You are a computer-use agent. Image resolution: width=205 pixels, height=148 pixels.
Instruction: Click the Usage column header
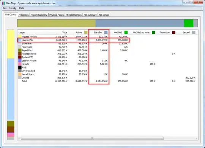point(22,32)
